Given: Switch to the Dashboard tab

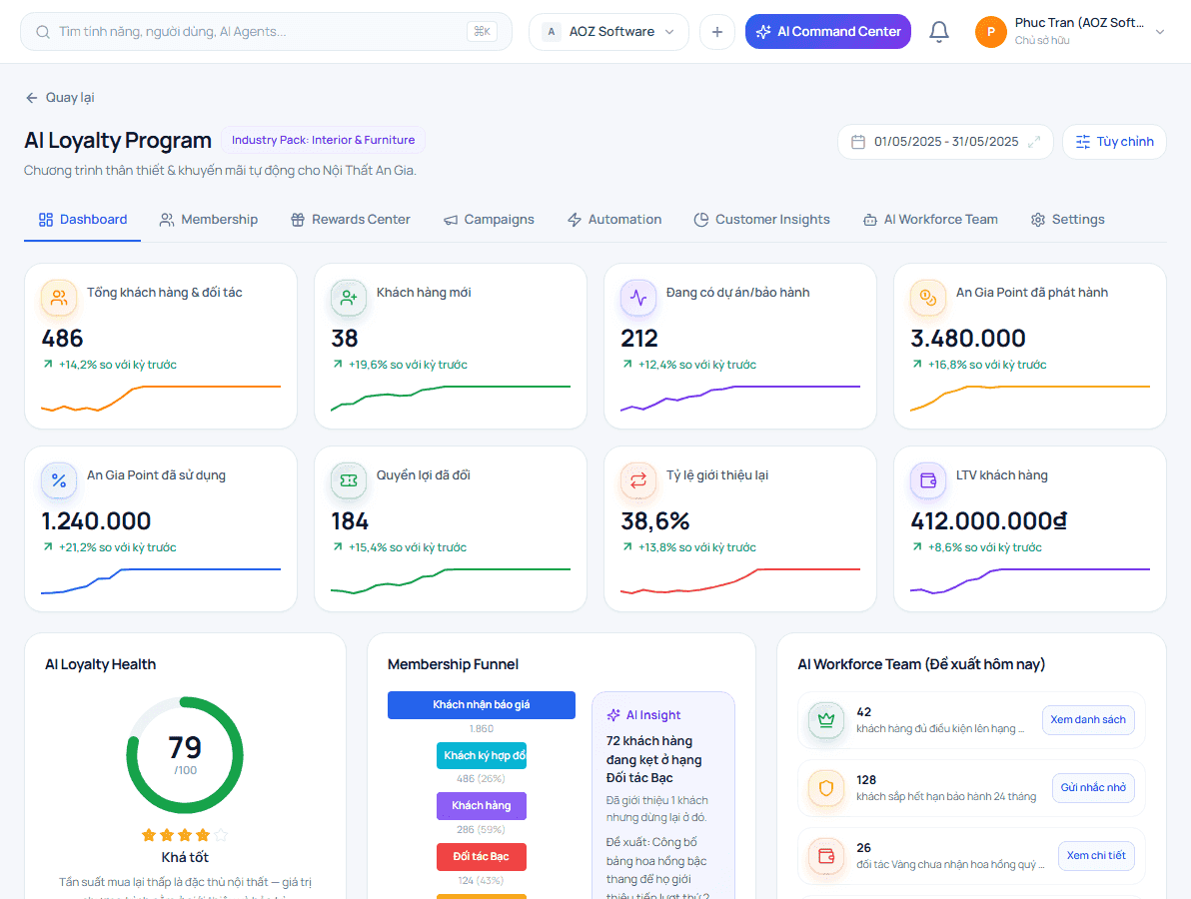Looking at the screenshot, I should [83, 220].
